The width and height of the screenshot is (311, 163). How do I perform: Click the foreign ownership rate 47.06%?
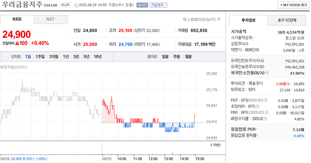click(297, 73)
